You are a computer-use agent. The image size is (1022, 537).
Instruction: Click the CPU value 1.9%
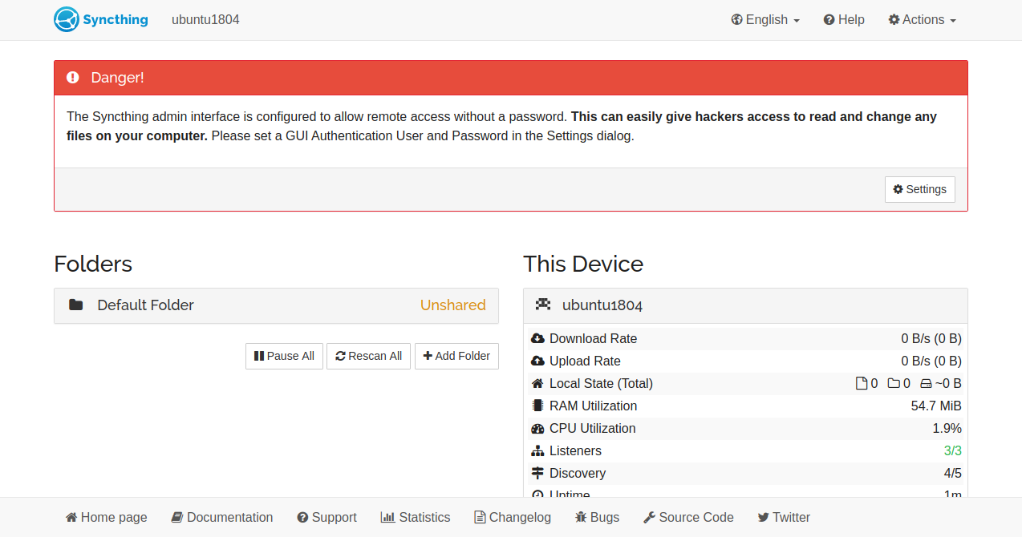point(947,429)
